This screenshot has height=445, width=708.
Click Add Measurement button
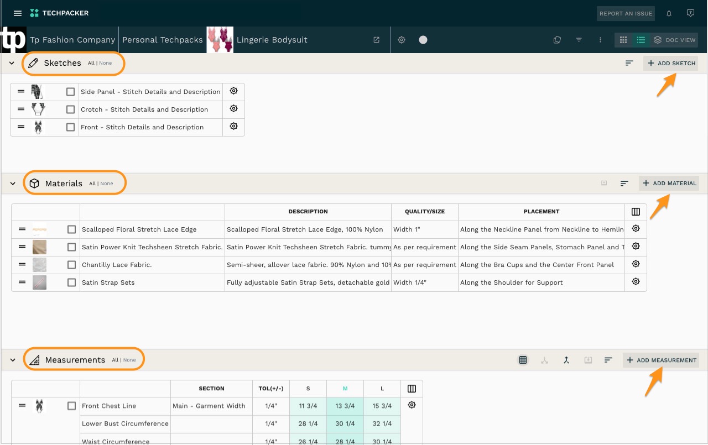[x=661, y=360]
